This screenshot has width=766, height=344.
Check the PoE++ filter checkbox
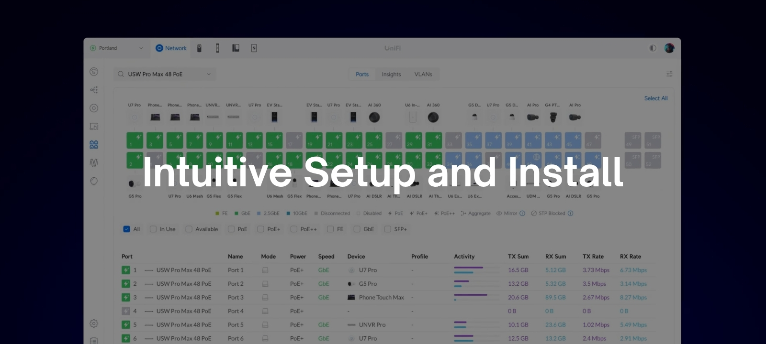293,229
